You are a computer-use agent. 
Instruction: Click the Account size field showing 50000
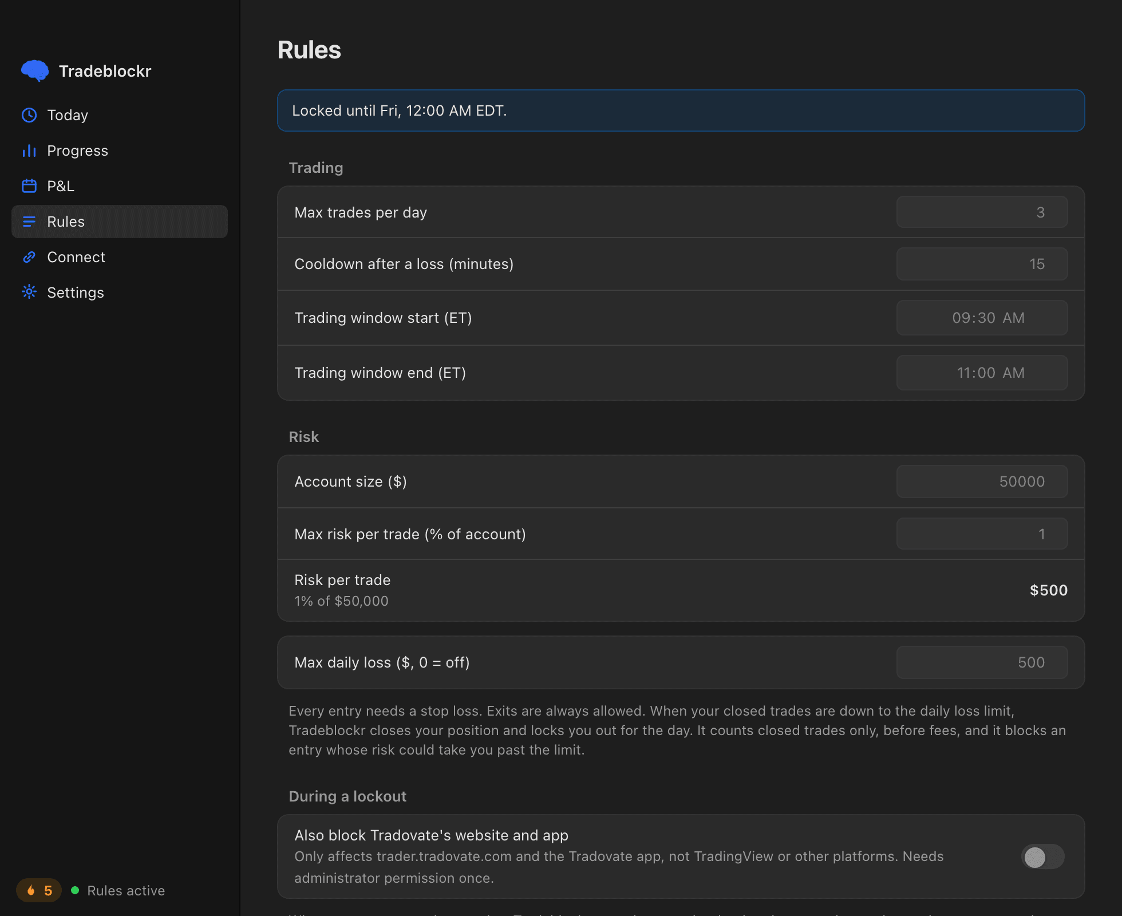coord(982,481)
